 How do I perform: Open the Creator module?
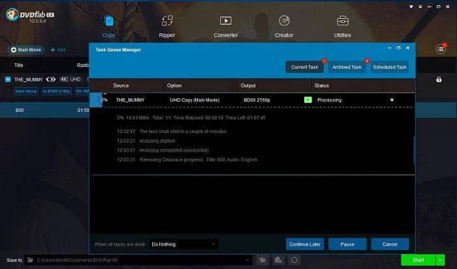(x=284, y=27)
